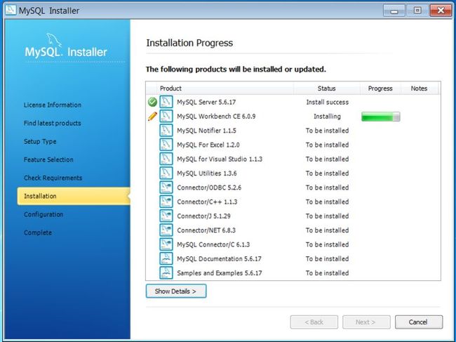Click the 'Install success' status cell

point(327,102)
